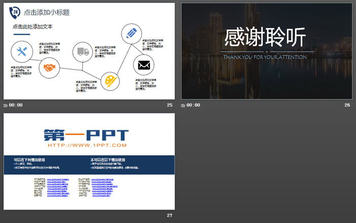The height and width of the screenshot is (223, 356).
Task: Click THANK YOU FOR YOUR ATTENTION subtitle
Action: pos(265,58)
